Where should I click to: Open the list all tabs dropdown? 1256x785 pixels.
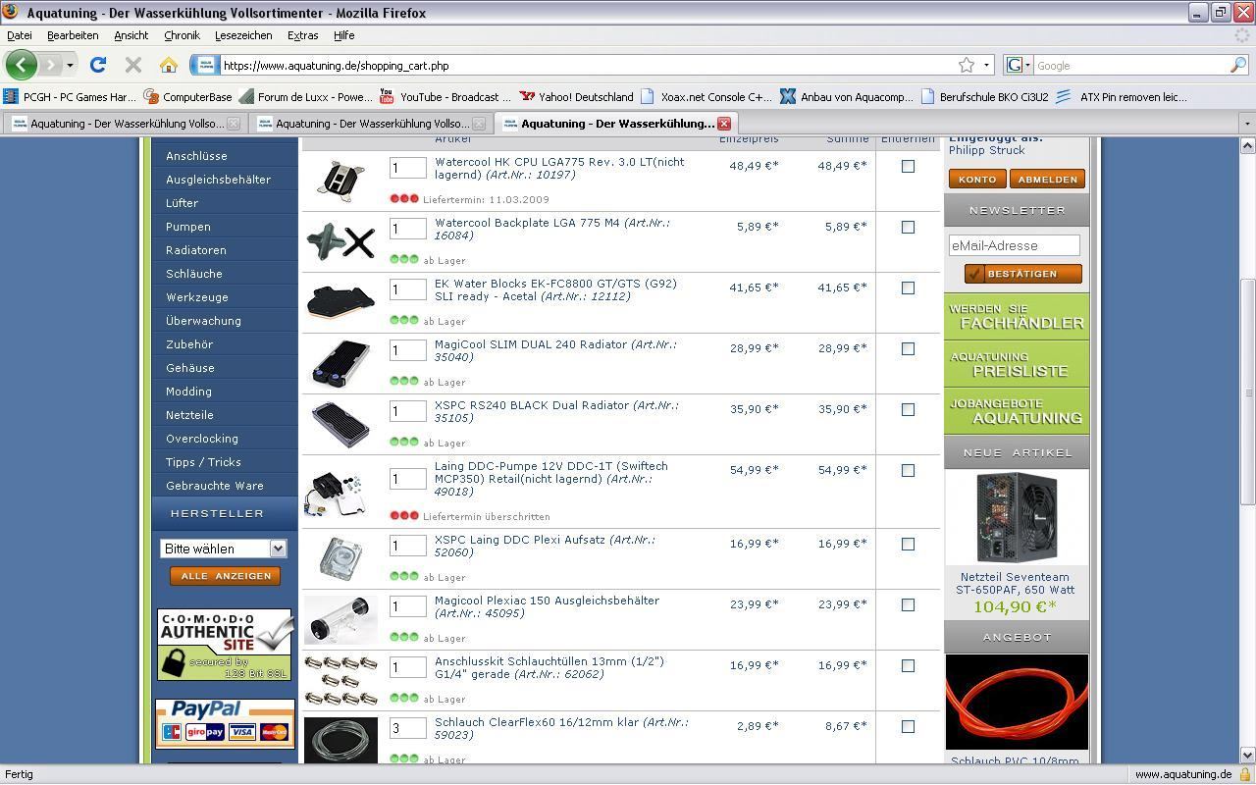pos(1247,124)
